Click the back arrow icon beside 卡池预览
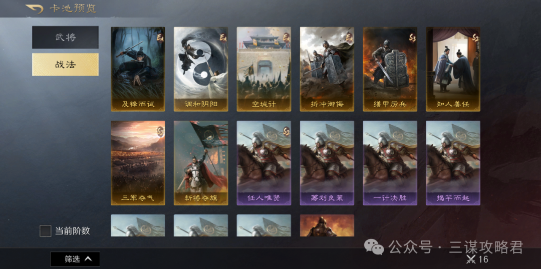This screenshot has width=541, height=269. point(34,9)
